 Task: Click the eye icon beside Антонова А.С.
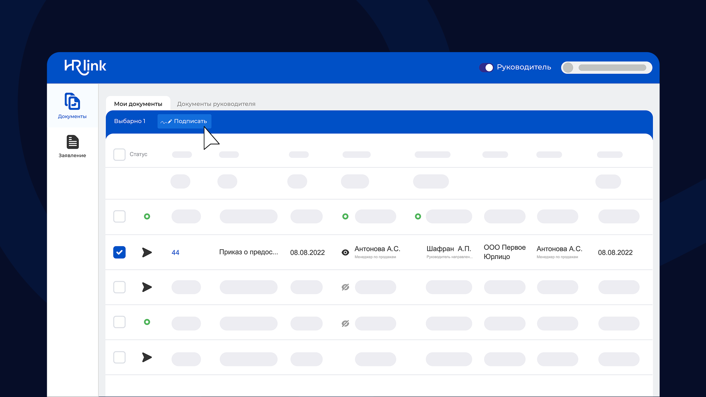coord(345,252)
